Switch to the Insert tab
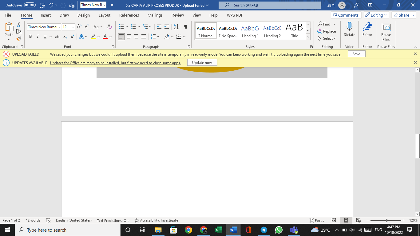Viewport: 420px width, 236px height. 46,15
